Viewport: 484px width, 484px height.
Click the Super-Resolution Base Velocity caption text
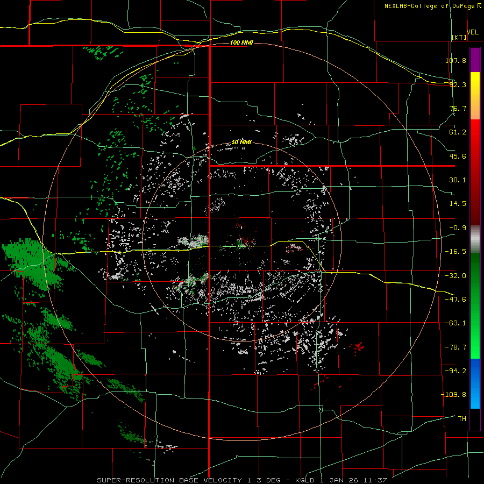(x=241, y=480)
